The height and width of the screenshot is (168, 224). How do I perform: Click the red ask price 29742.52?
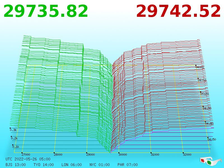tap(178, 11)
